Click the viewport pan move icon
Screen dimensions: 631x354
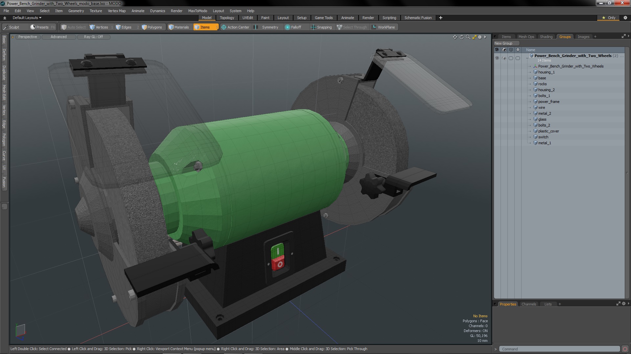(455, 37)
